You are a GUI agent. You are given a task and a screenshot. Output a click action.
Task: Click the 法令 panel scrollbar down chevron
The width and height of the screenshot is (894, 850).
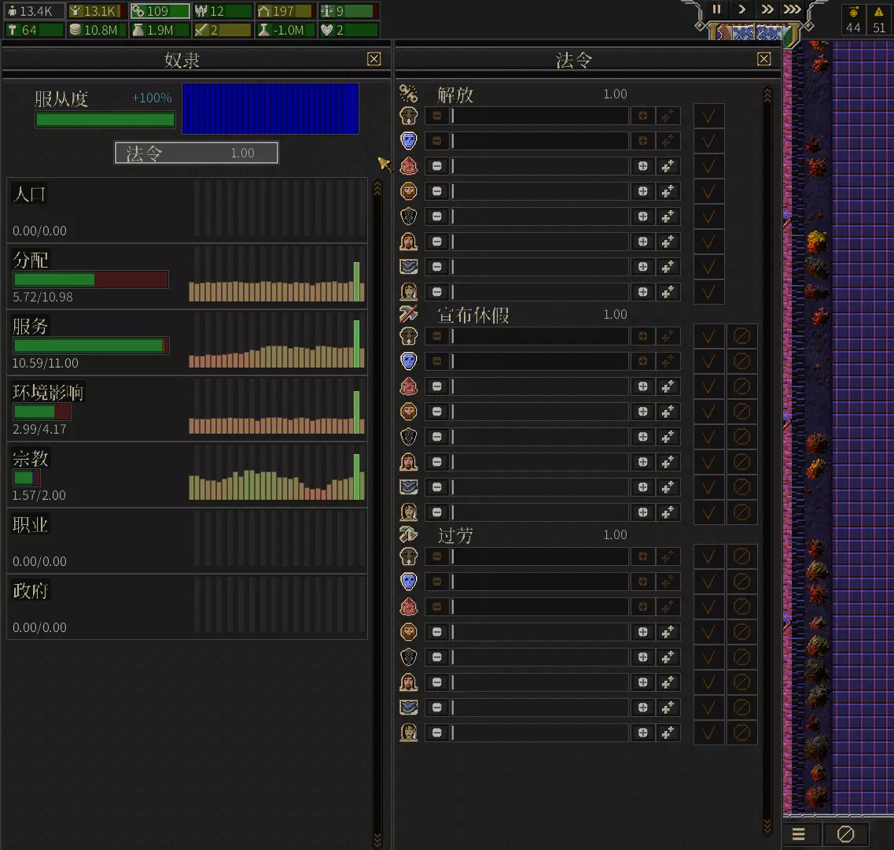coord(767,826)
